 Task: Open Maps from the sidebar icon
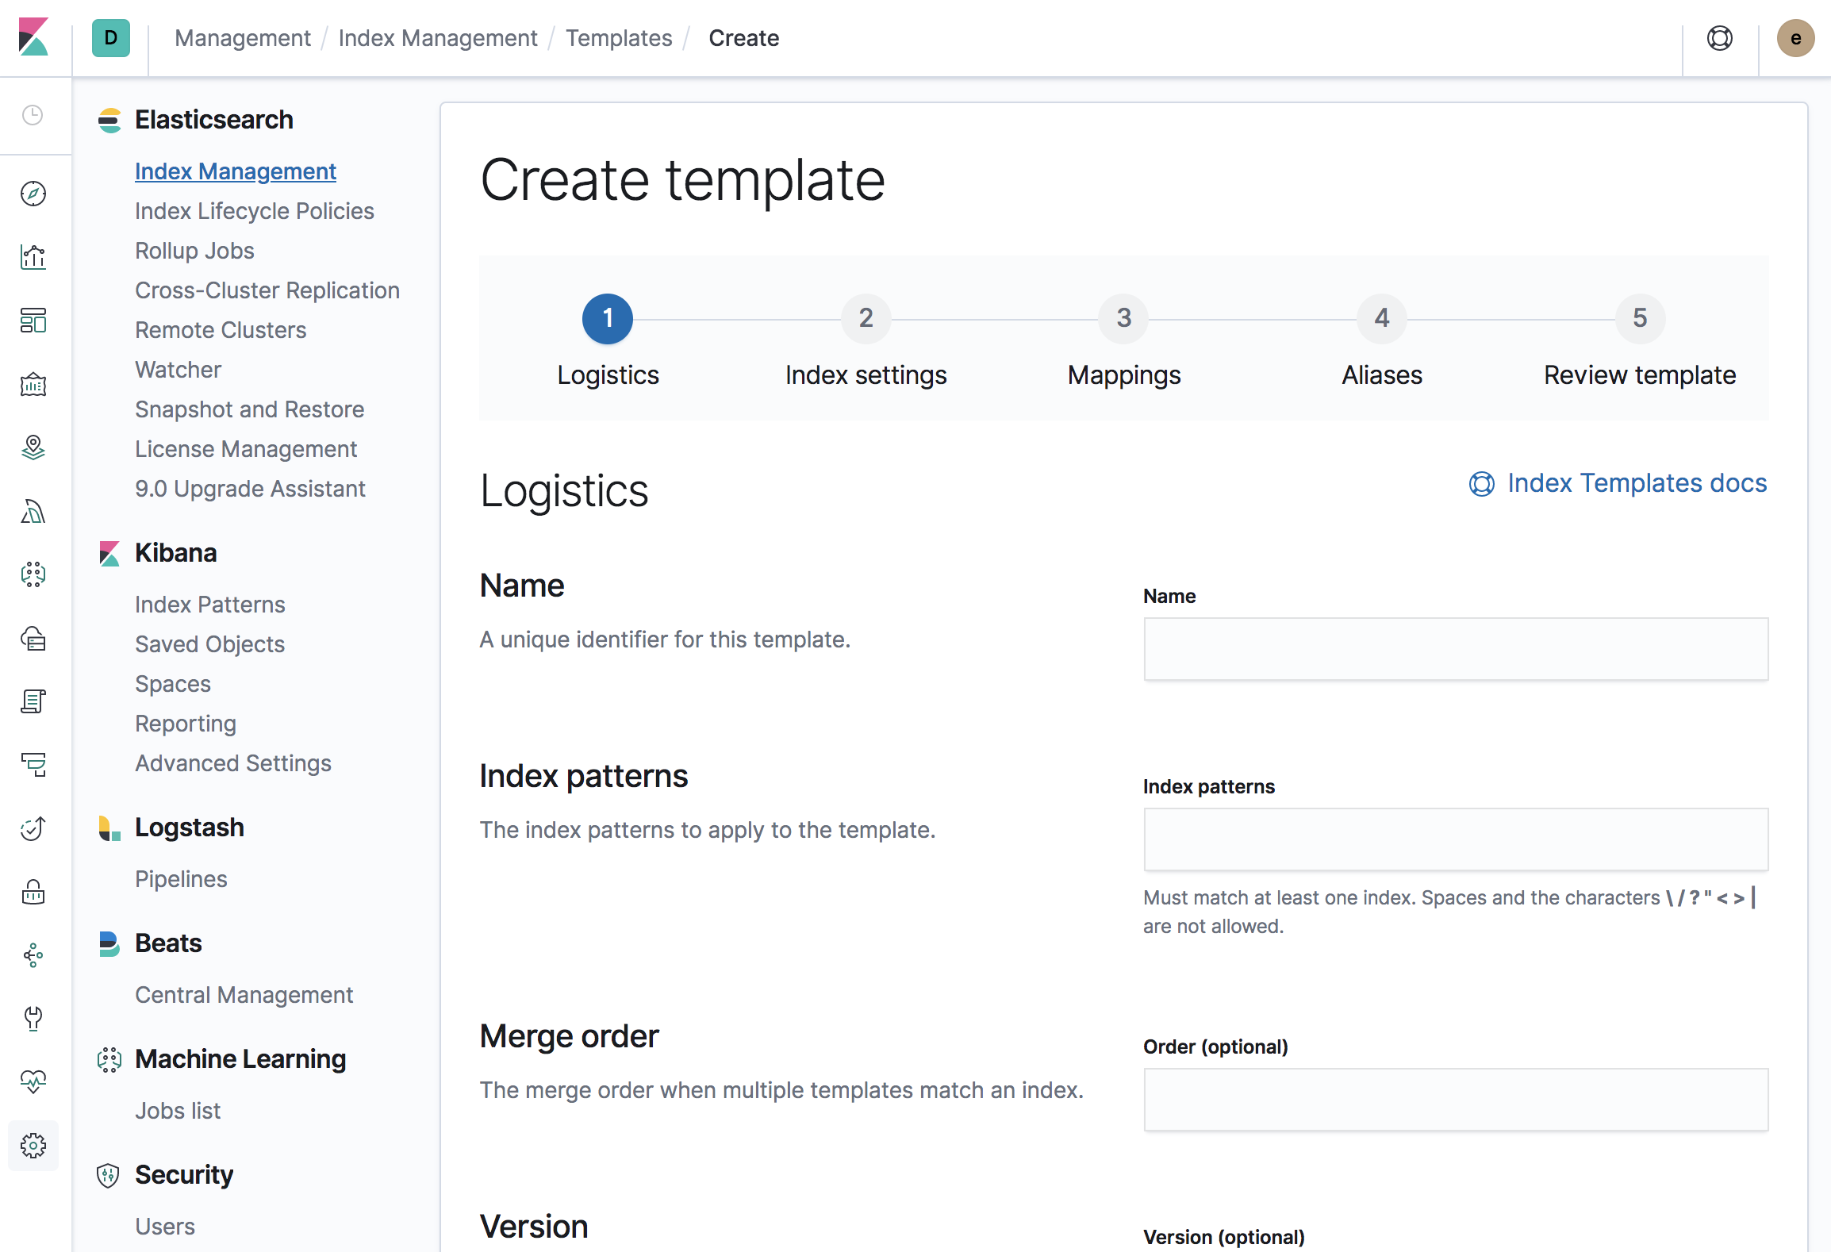pos(33,447)
